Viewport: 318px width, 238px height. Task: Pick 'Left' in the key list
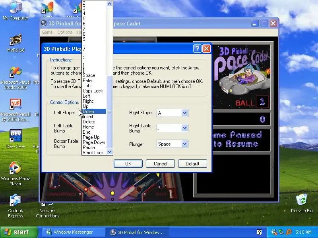pyautogui.click(x=94, y=96)
